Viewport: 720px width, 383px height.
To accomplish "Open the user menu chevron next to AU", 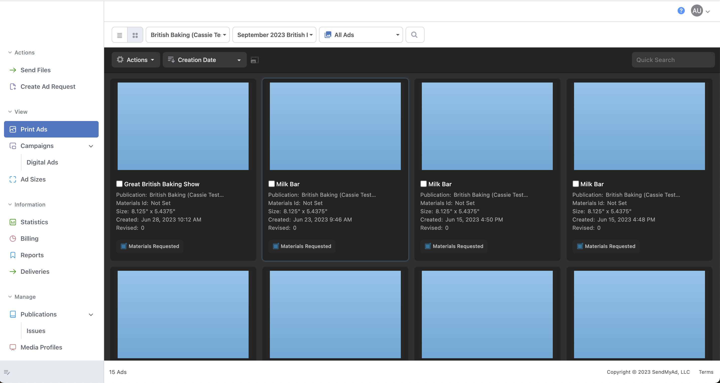I will tap(708, 12).
